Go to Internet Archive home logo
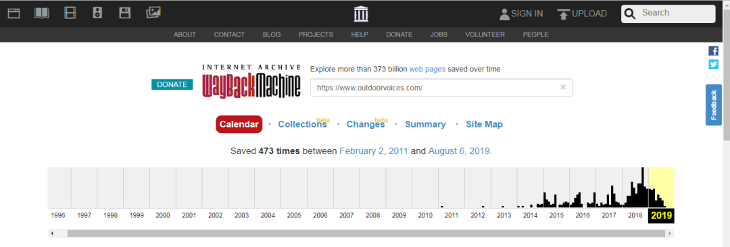The height and width of the screenshot is (247, 730). (361, 14)
